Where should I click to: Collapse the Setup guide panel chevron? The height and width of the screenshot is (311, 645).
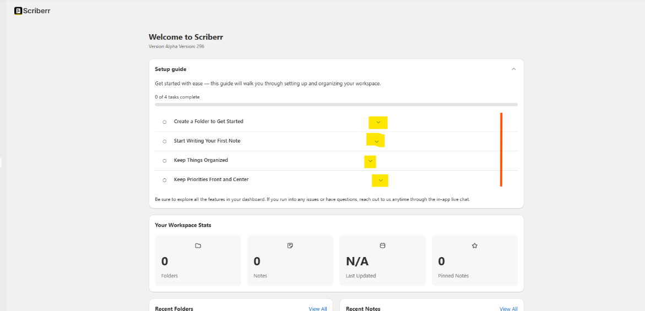(x=513, y=69)
